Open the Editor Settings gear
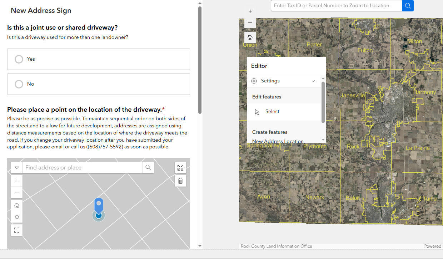 tap(254, 81)
